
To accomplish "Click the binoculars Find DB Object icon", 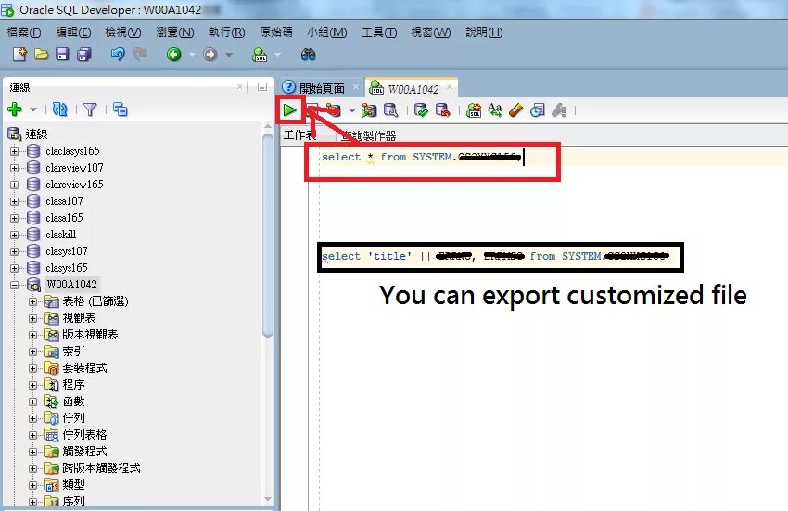I will pyautogui.click(x=308, y=54).
